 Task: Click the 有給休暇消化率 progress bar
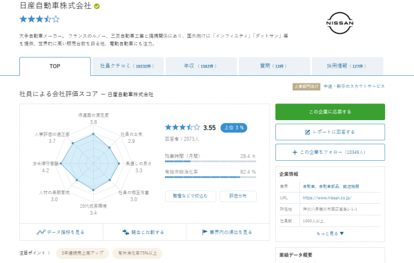210,177
